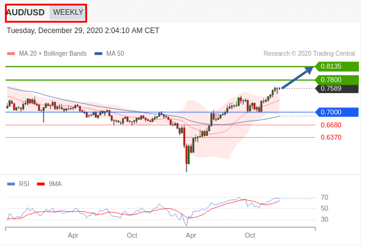Click the second Oct time axis label
This screenshot has height=248, width=365.
(x=250, y=236)
